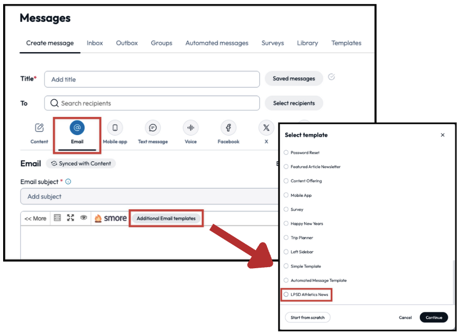Toggle the eye preview icon in toolbar
Screen dimensions: 460x335
pos(83,218)
